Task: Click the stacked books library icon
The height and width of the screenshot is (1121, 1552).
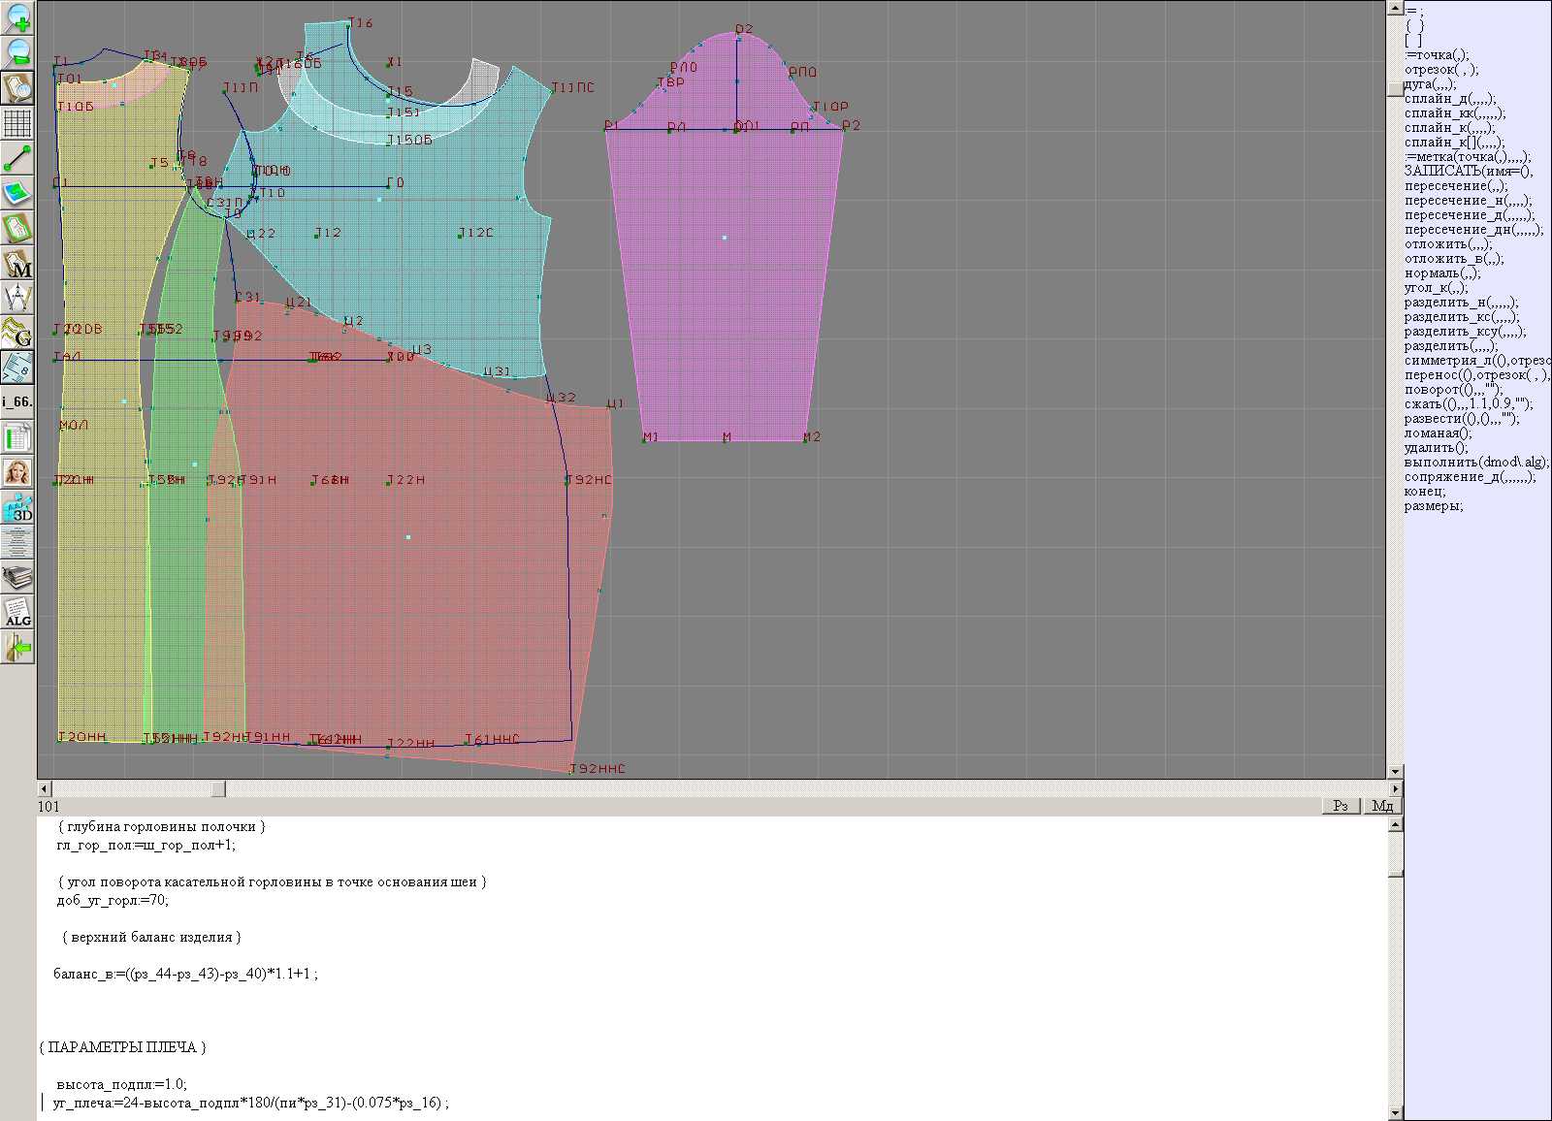Action: (17, 578)
